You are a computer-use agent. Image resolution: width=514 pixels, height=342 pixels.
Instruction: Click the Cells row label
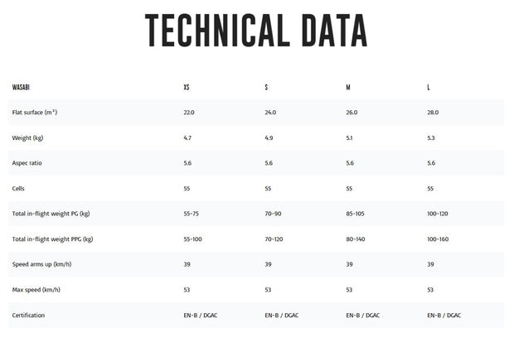pyautogui.click(x=19, y=188)
